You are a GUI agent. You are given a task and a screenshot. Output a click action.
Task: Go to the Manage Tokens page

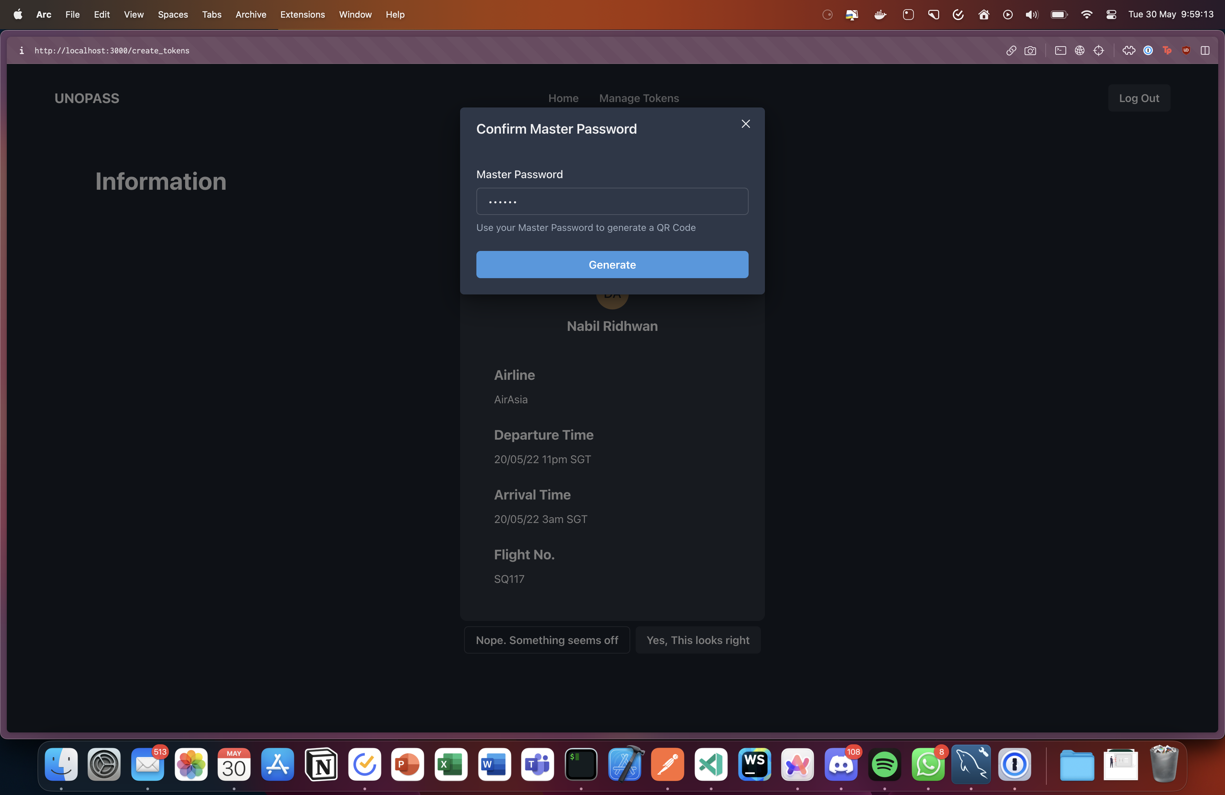[x=639, y=98]
